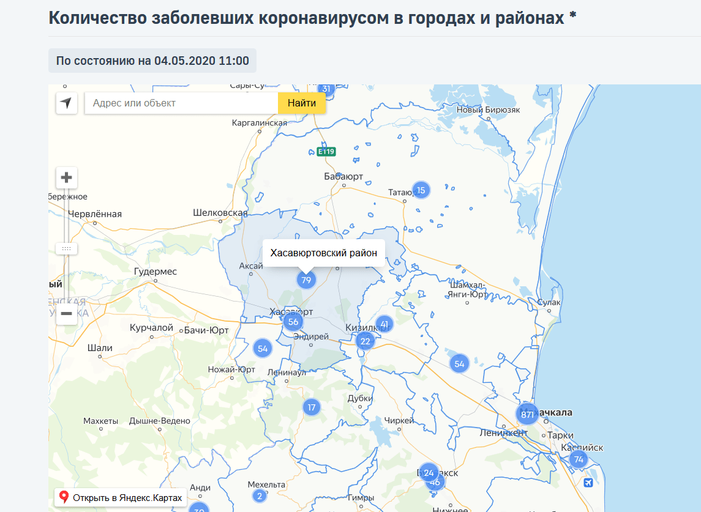This screenshot has width=701, height=512.
Task: Click the 74 marker near Каспийск
Action: pyautogui.click(x=578, y=459)
